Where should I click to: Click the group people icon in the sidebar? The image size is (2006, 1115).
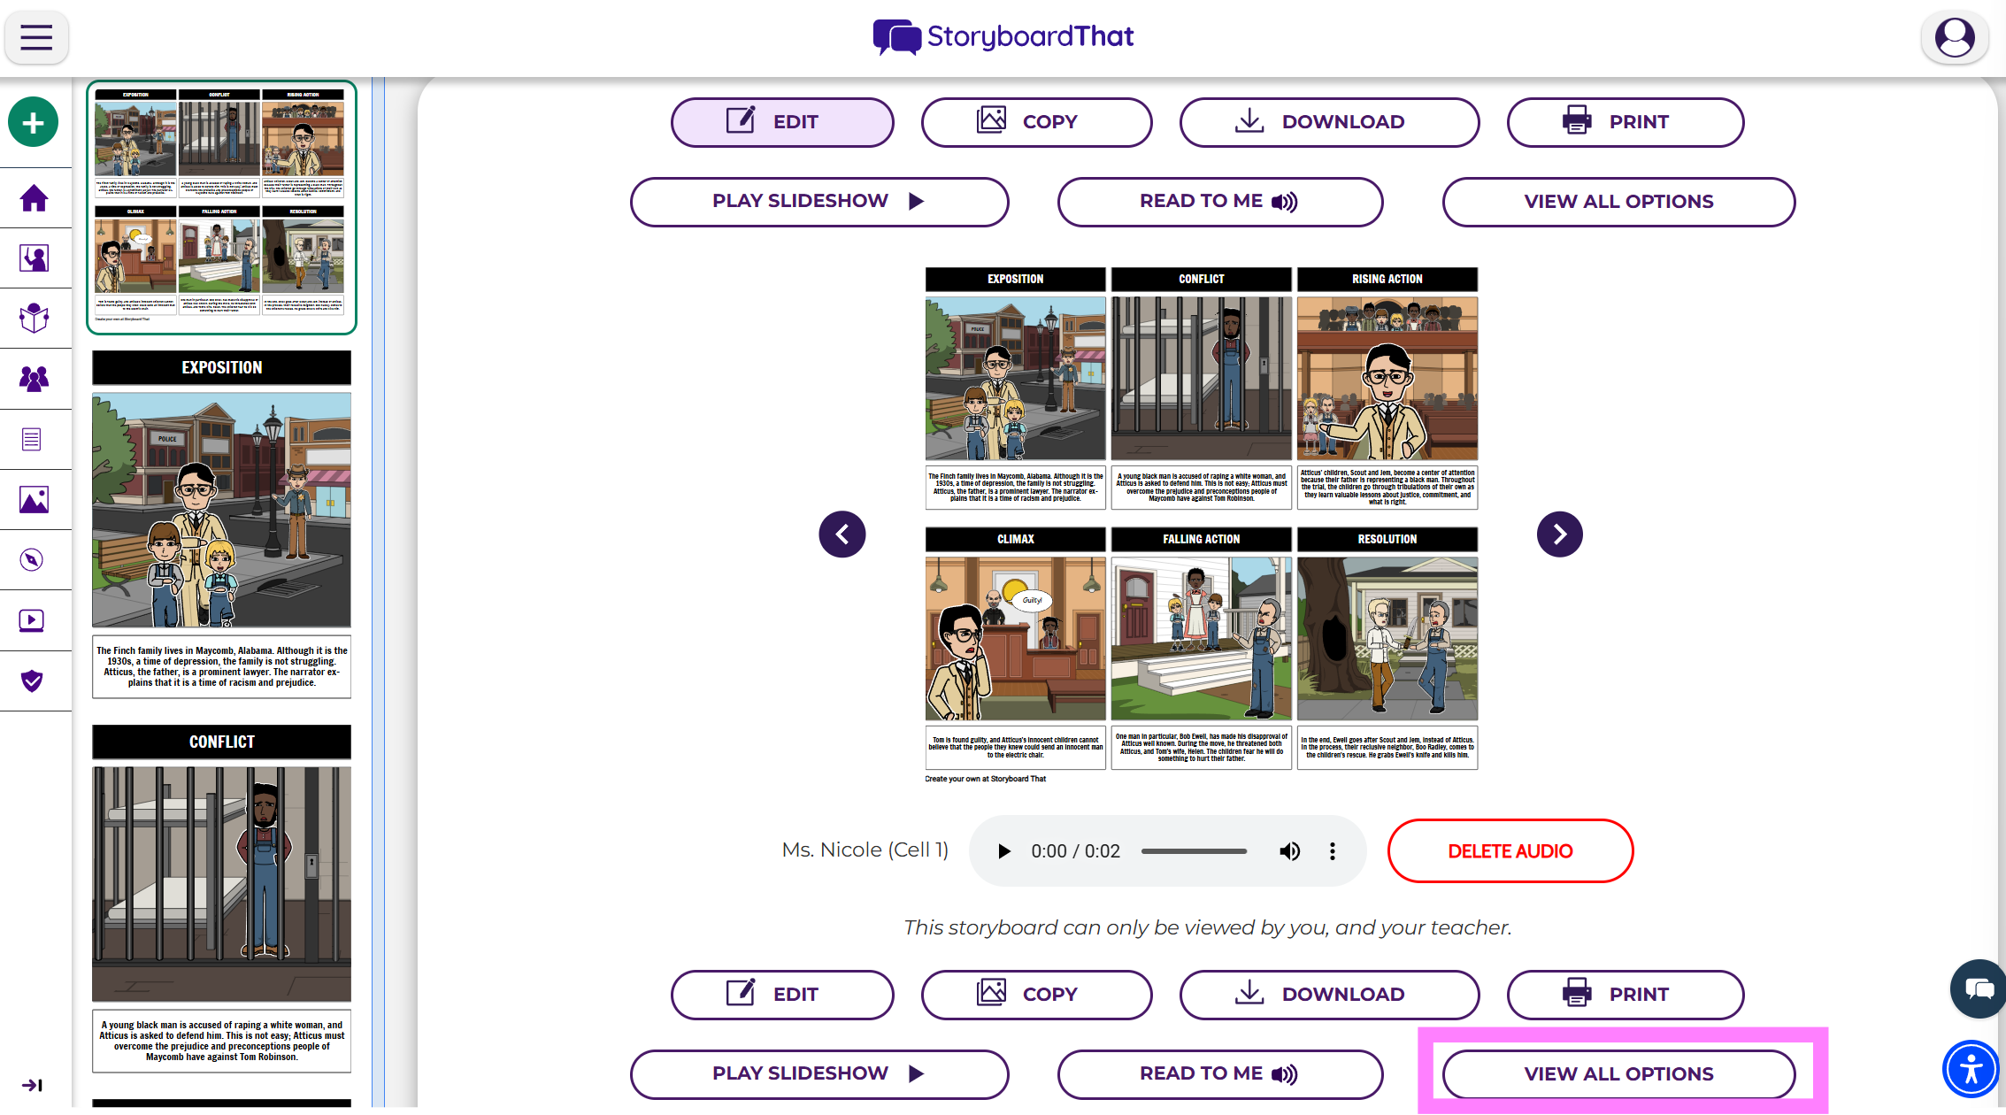pyautogui.click(x=34, y=379)
